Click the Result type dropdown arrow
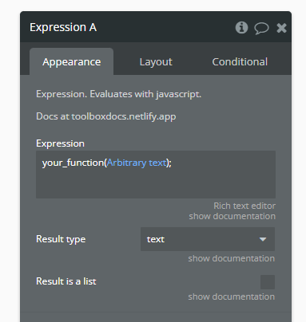 [x=263, y=239]
